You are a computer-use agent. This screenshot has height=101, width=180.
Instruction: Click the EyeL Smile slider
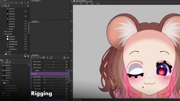tap(53, 80)
